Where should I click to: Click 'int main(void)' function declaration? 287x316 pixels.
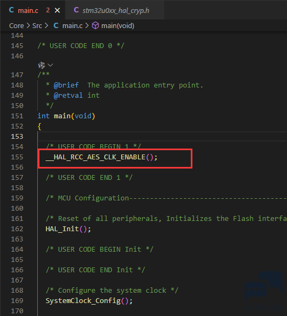pyautogui.click(x=66, y=116)
